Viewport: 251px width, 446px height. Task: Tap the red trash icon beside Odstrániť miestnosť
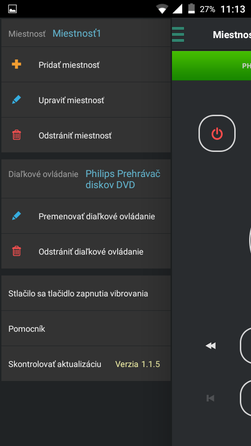(17, 135)
